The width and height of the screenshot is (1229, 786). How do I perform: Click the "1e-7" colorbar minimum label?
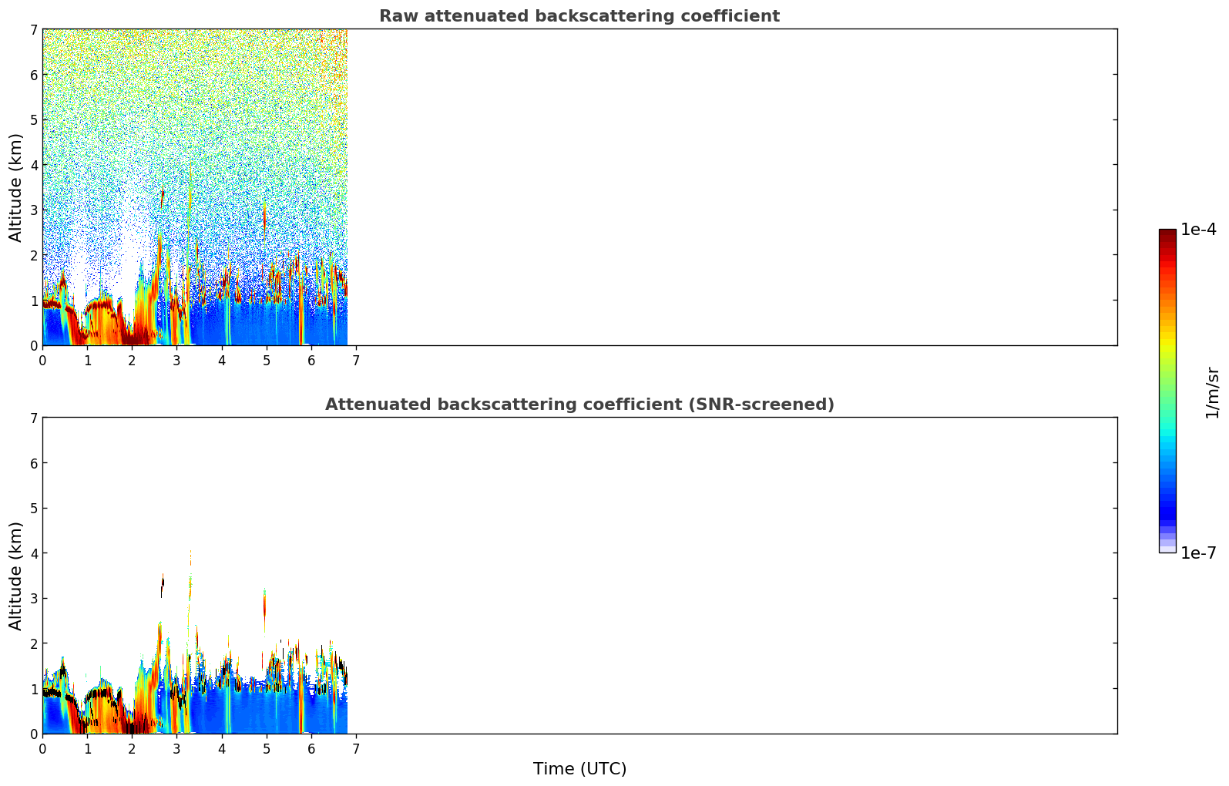point(1198,553)
